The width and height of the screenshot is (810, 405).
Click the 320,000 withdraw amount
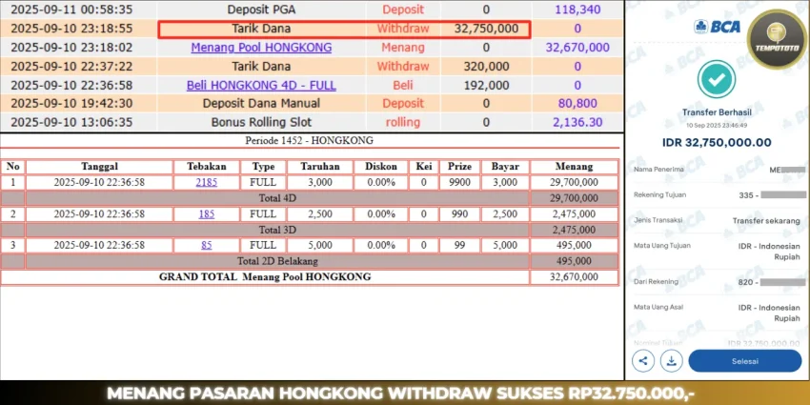486,66
